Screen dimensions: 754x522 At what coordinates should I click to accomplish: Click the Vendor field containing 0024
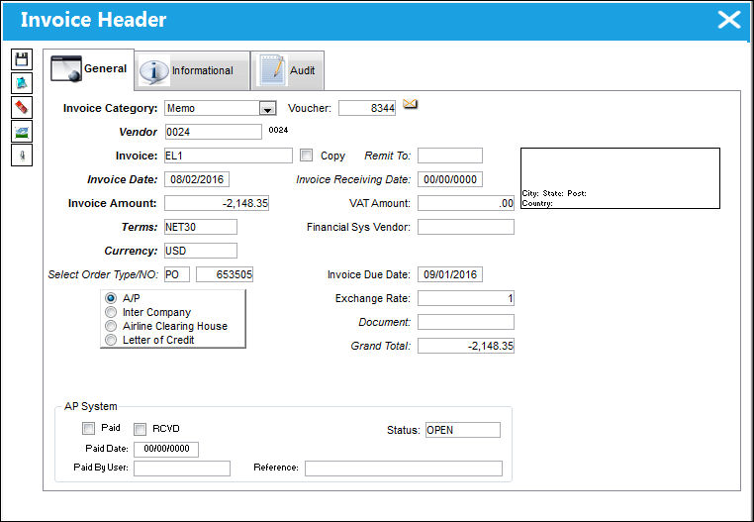click(213, 132)
